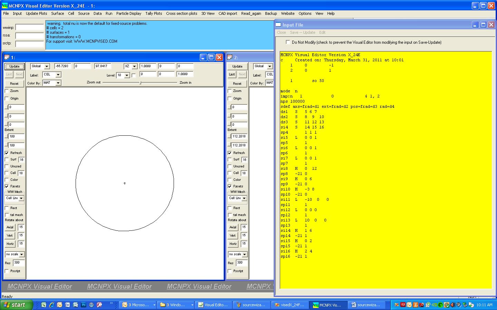497x310 pixels.
Task: Open Photoshop from the quick launch bar
Action: click(x=84, y=305)
